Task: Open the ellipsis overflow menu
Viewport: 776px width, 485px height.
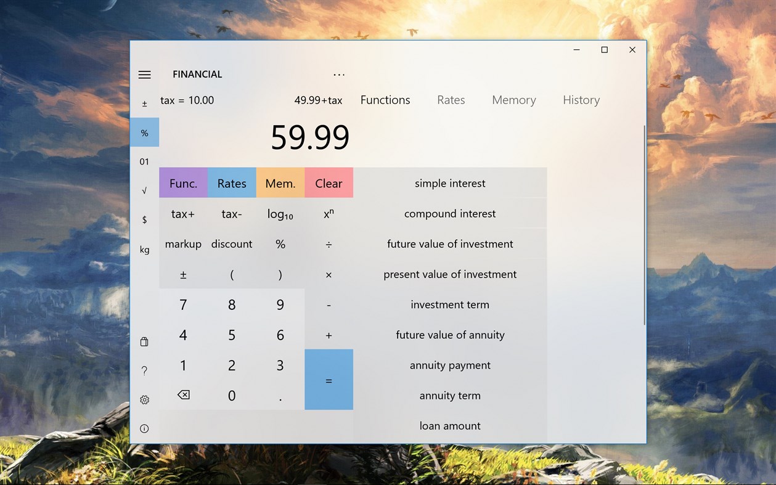Action: point(339,74)
